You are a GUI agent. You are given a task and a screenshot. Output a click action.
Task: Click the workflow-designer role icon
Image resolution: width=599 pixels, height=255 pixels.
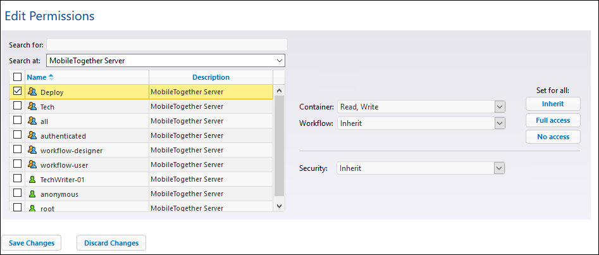[32, 150]
